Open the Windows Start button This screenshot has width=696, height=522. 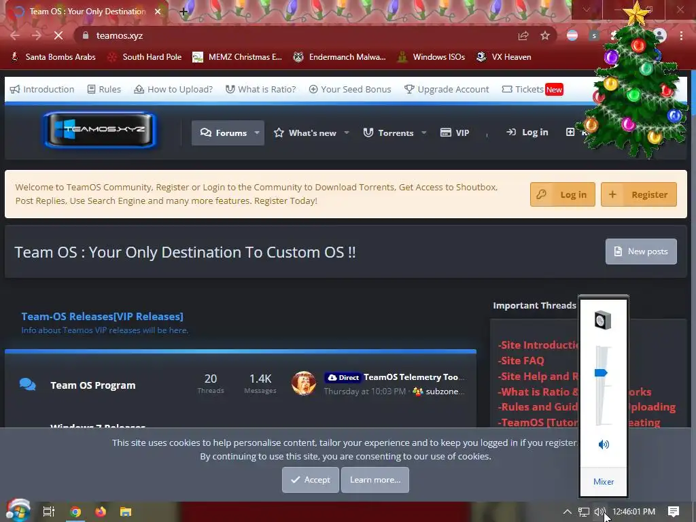coord(17,511)
